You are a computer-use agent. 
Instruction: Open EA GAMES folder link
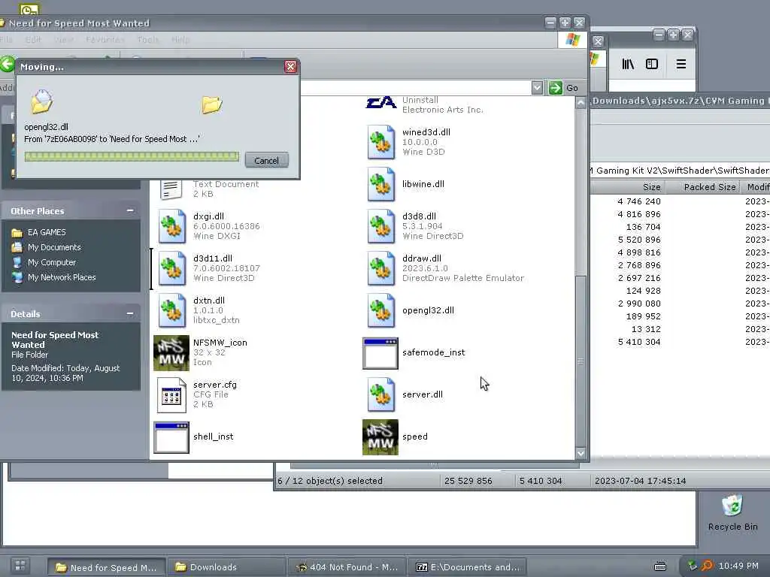pos(47,232)
